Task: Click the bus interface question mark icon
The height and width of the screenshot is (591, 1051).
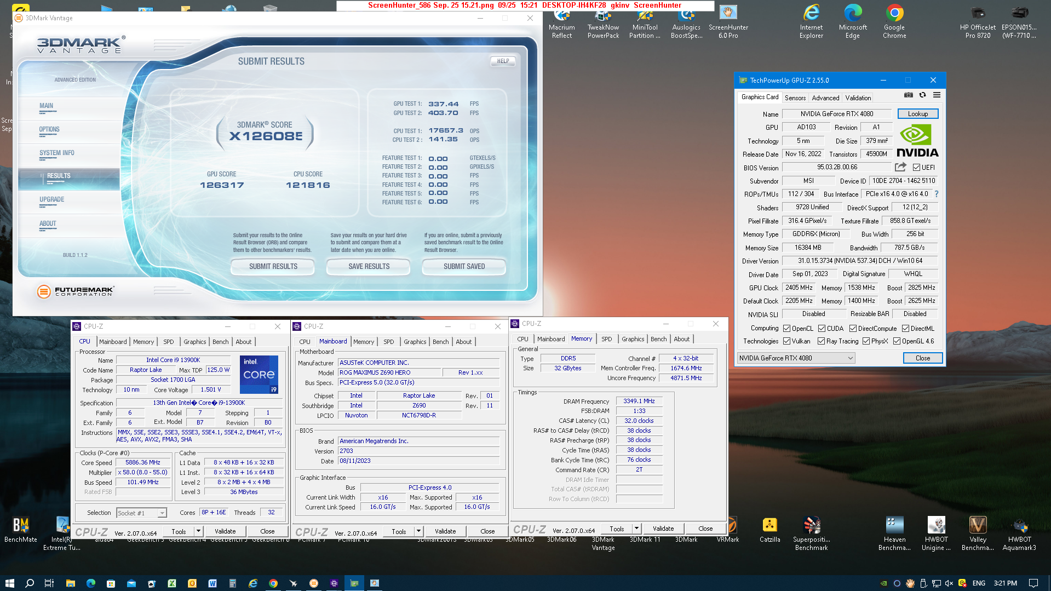Action: pyautogui.click(x=937, y=194)
